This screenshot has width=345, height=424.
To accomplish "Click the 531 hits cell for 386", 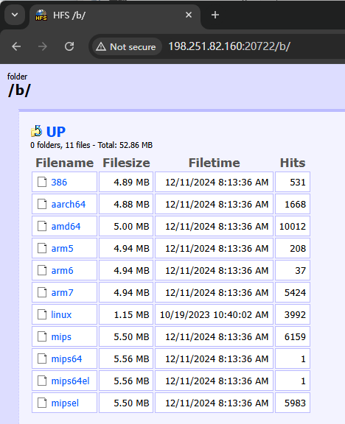I will pos(293,183).
